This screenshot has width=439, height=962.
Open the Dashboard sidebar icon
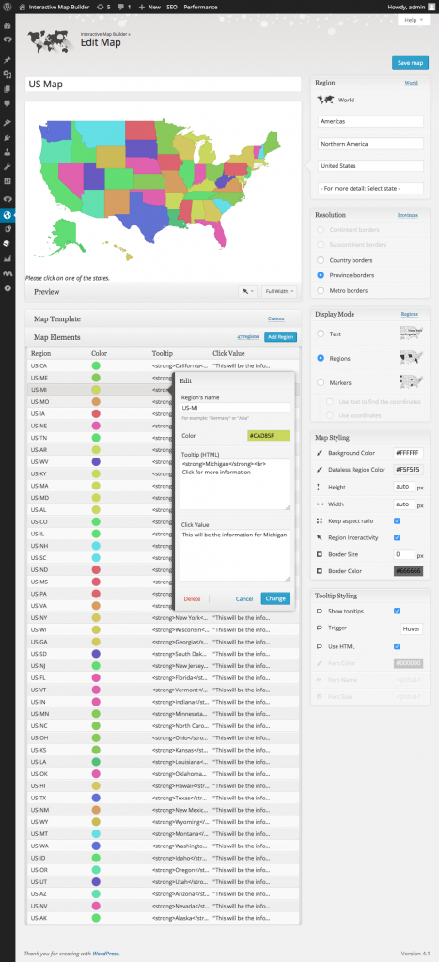coord(8,26)
